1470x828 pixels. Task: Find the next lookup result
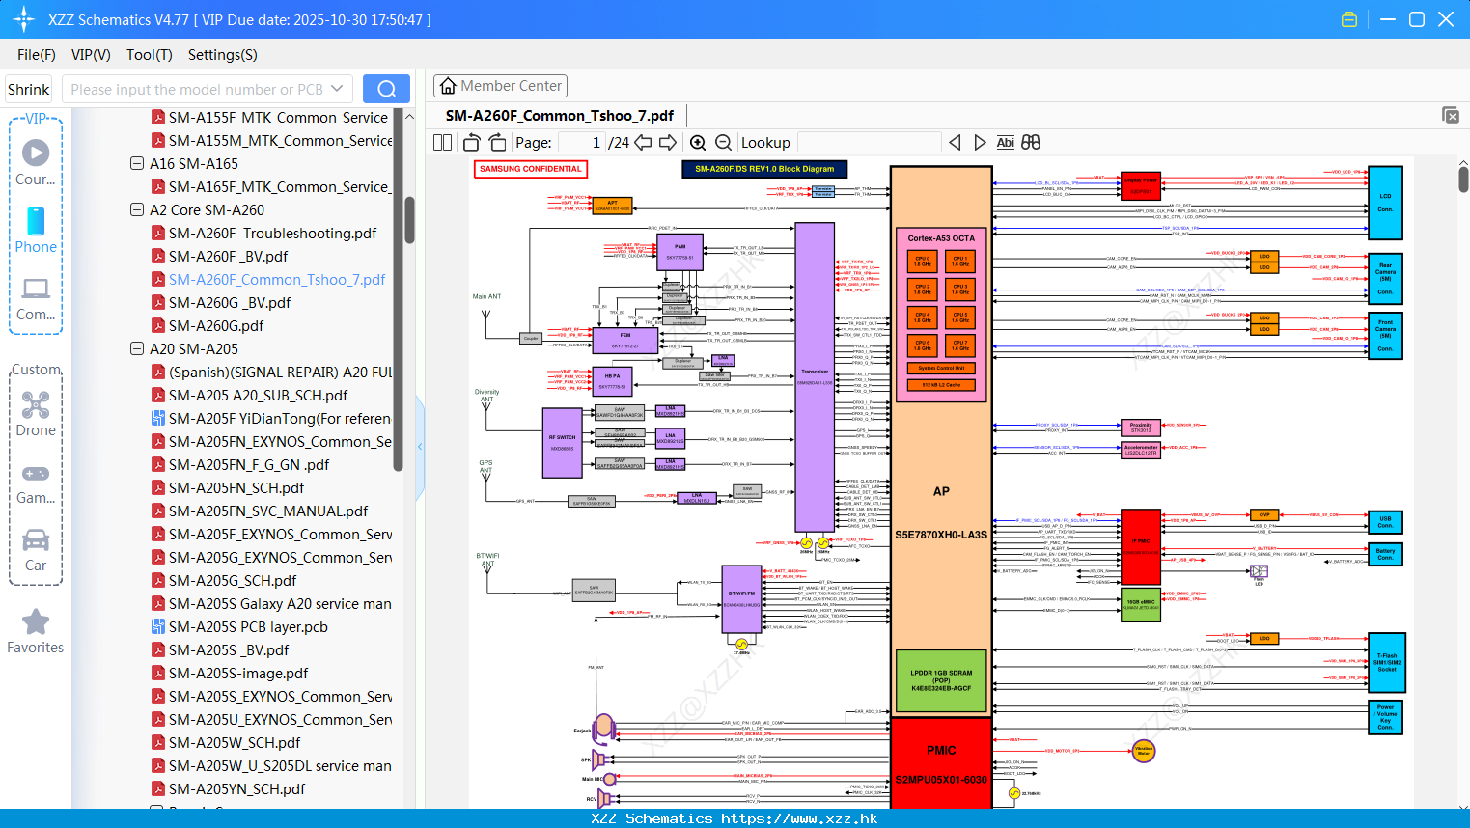tap(980, 143)
